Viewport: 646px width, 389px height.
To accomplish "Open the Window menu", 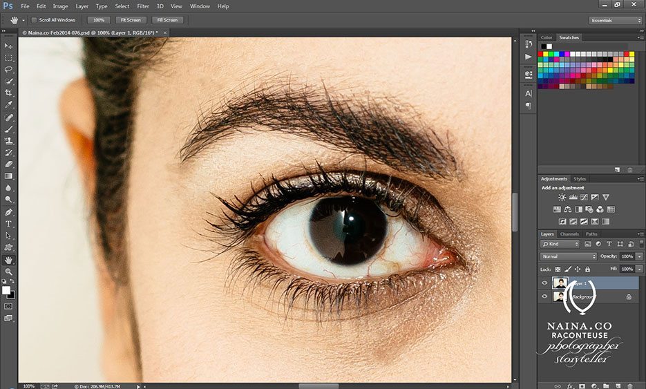I will [x=200, y=6].
